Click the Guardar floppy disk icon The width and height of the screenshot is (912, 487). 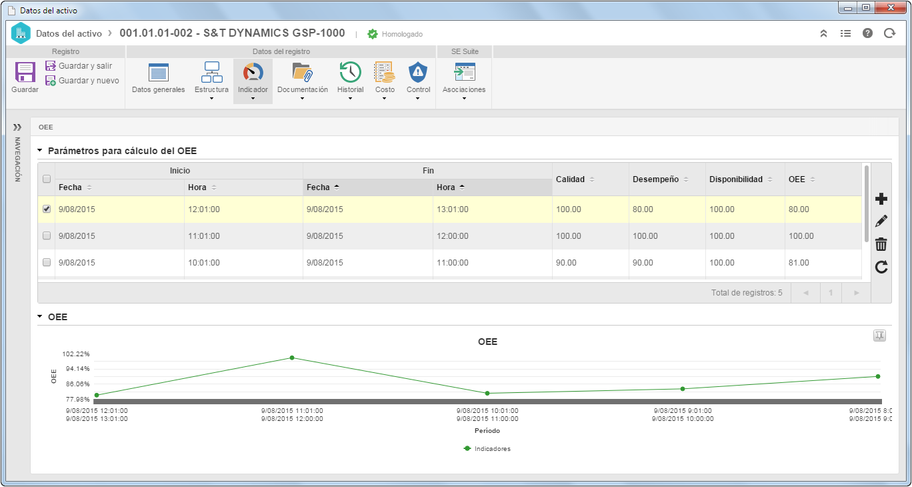click(25, 73)
